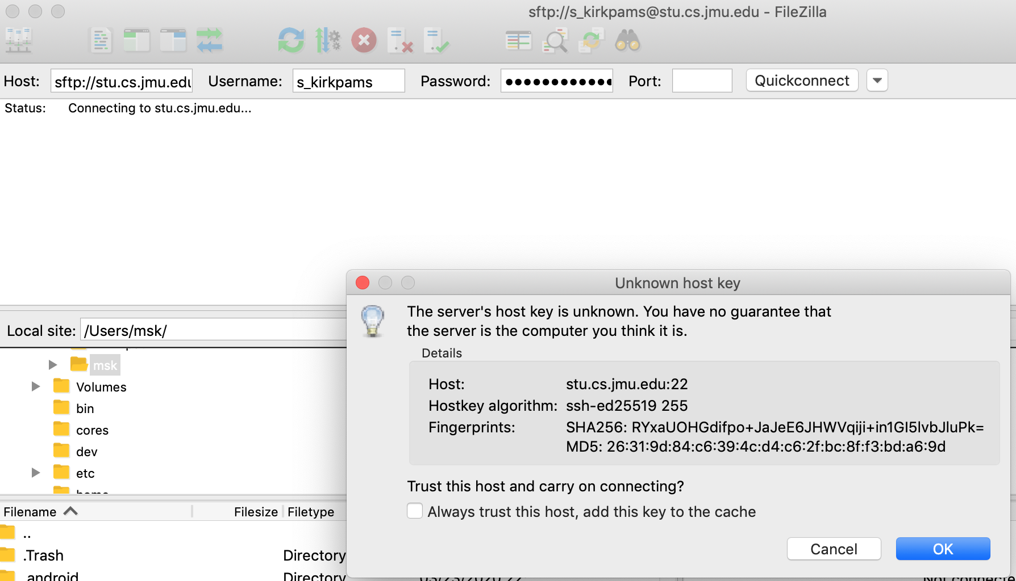This screenshot has height=581, width=1016.
Task: Toggle message log display icon
Action: pyautogui.click(x=101, y=41)
